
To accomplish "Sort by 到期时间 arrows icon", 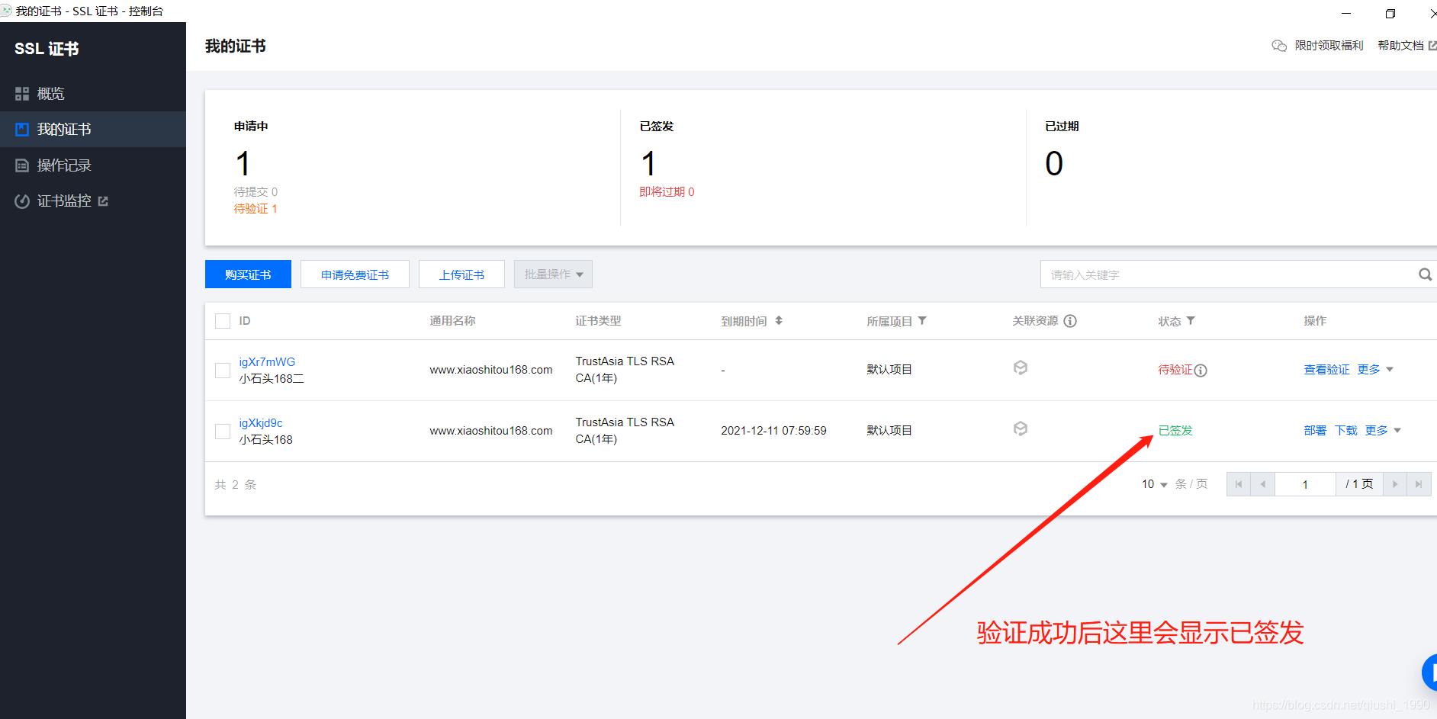I will 779,321.
